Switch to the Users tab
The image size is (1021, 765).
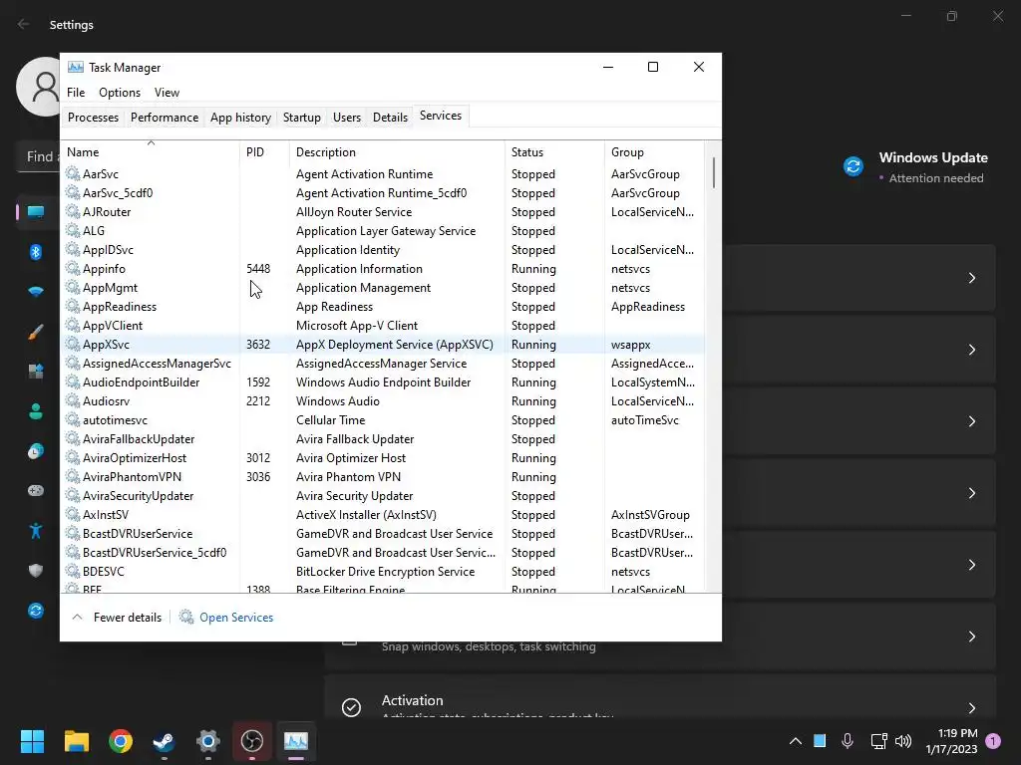[x=346, y=118]
